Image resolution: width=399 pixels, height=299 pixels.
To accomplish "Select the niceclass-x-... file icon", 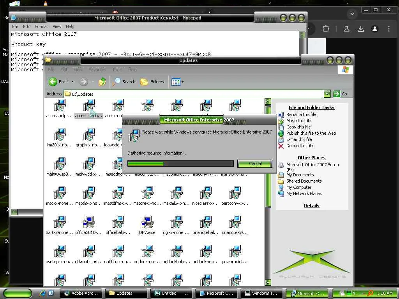I will coord(205,193).
